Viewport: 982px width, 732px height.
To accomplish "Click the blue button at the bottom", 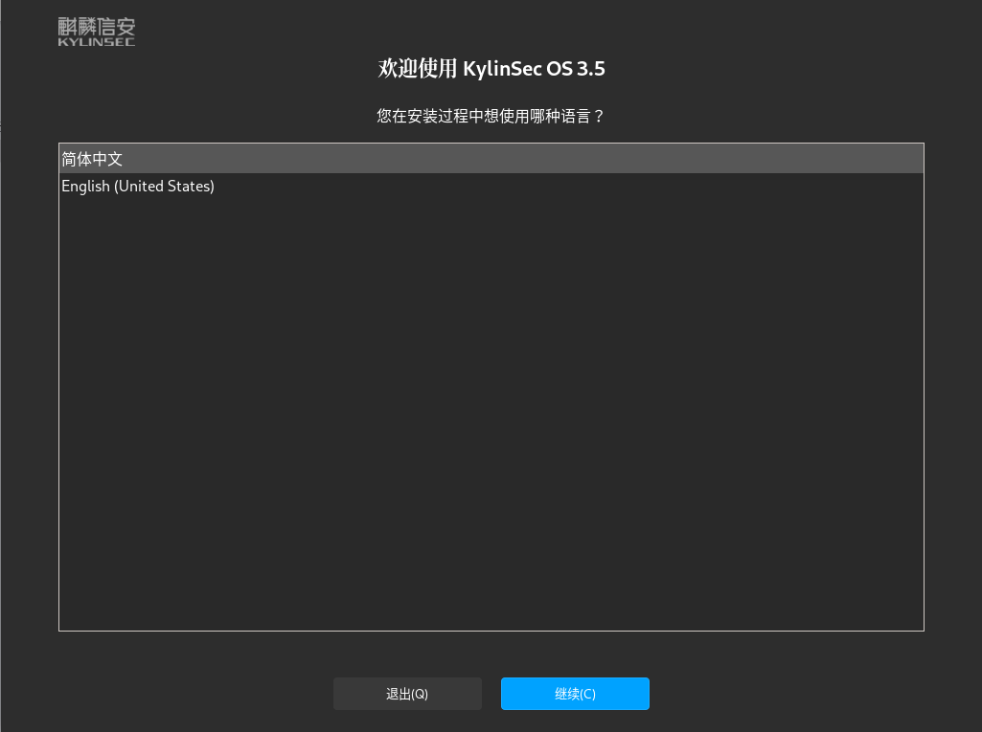I will pyautogui.click(x=575, y=694).
